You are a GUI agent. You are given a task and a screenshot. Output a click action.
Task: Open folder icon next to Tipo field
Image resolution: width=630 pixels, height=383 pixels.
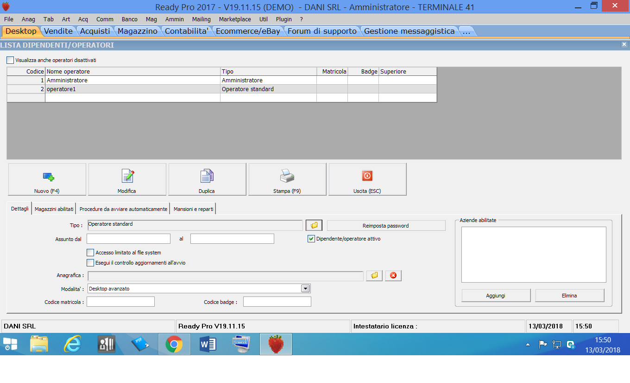click(314, 225)
